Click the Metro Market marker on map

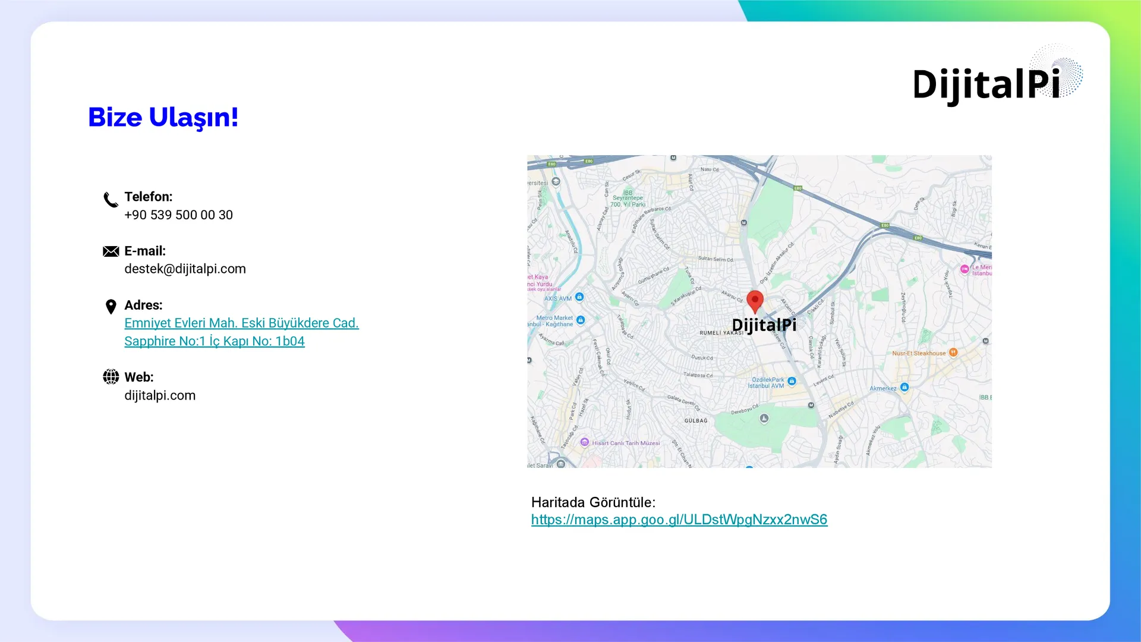tap(581, 320)
